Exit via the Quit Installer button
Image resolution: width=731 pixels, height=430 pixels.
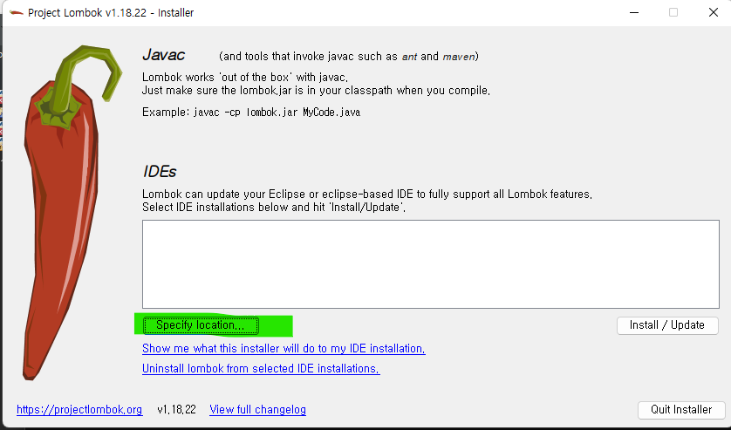click(681, 409)
